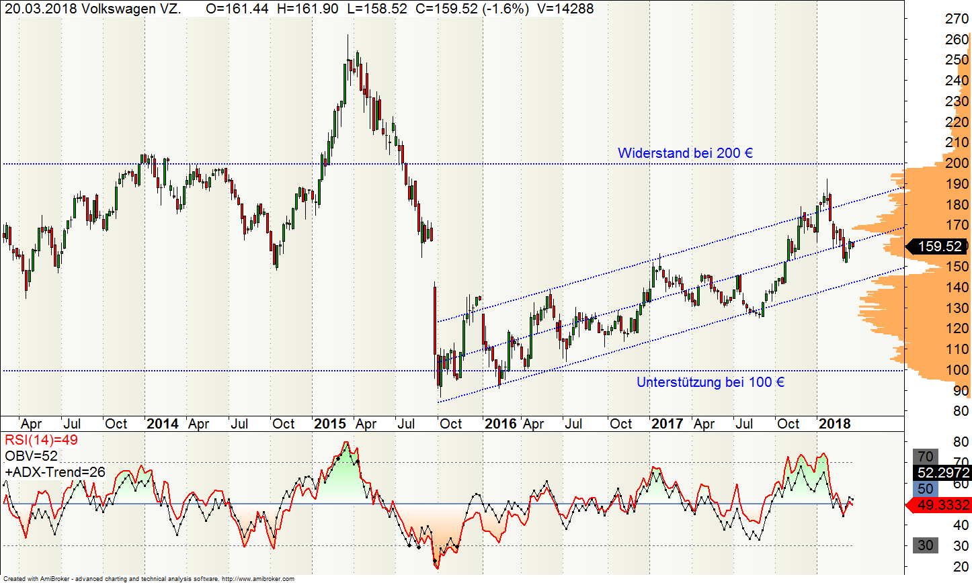Select the open value "O=161.44"

pyautogui.click(x=237, y=9)
